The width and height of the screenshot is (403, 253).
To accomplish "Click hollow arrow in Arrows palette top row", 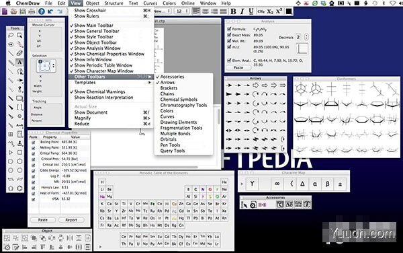I will click(x=255, y=85).
